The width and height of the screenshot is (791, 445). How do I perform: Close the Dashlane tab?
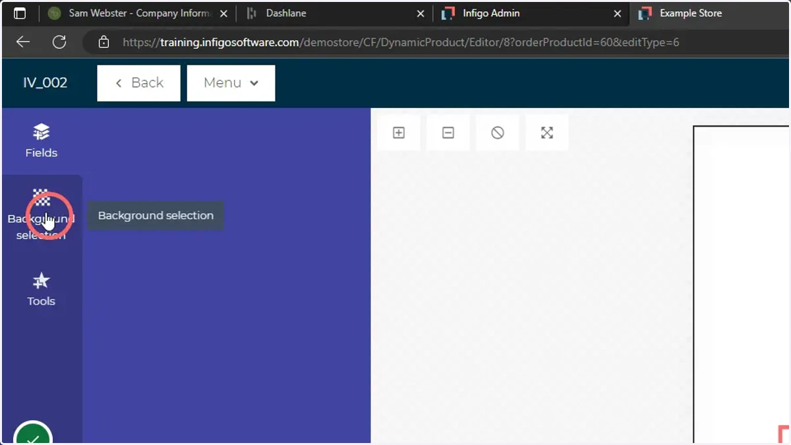point(421,13)
